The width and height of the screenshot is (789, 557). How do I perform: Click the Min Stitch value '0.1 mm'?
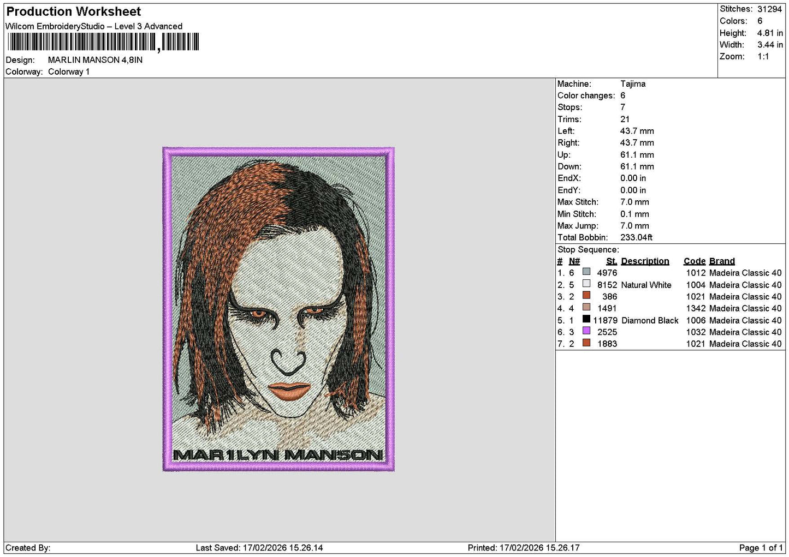[x=634, y=214]
